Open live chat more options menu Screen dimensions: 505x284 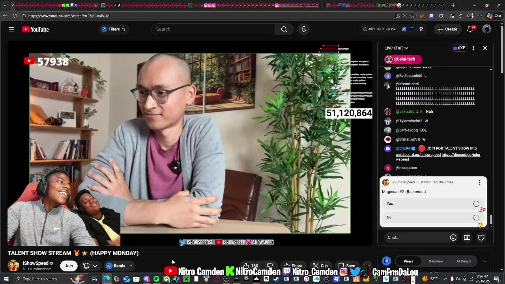[x=473, y=48]
